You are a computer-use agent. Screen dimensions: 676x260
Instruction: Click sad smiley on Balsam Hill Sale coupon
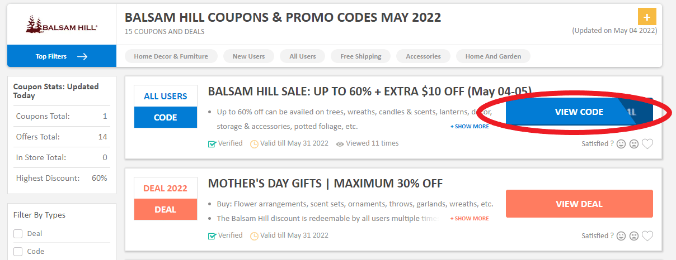coord(634,144)
